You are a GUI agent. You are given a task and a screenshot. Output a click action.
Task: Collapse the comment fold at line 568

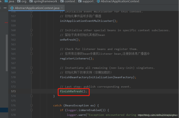pos(32,68)
